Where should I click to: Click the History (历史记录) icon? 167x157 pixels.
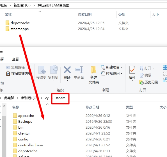(141, 82)
